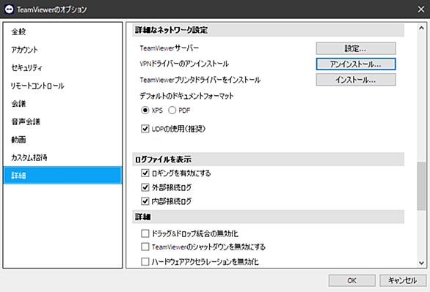Click VPNドライバーのアンインストール label

184,64
